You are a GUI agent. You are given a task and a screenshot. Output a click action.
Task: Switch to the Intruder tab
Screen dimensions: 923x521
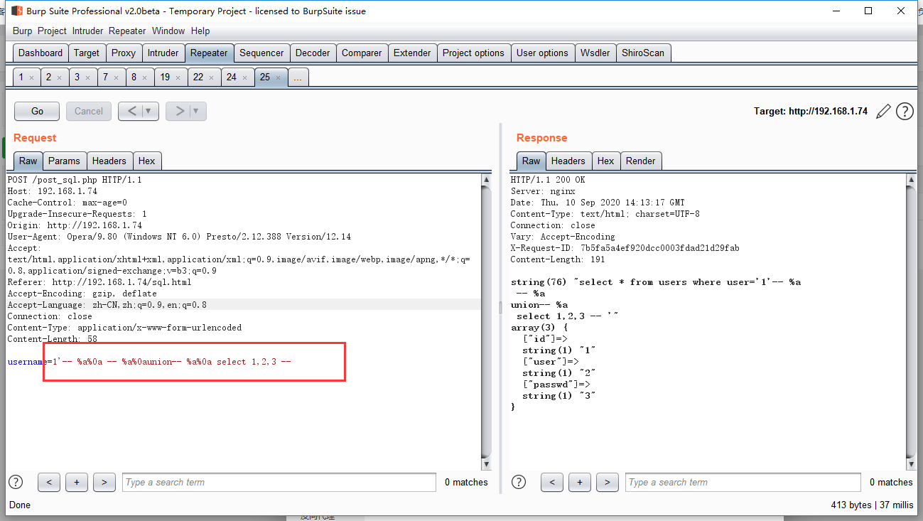point(163,53)
